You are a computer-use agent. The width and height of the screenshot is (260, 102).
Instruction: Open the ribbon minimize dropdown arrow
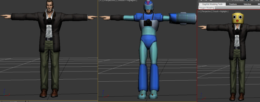[259, 4]
